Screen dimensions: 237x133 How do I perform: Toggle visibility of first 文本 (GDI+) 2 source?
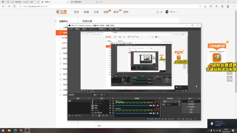coord(110,101)
